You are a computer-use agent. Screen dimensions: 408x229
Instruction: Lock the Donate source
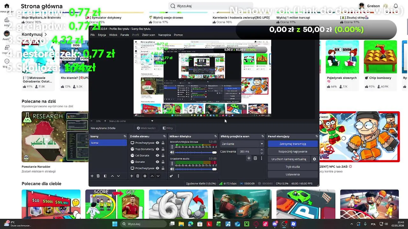[x=163, y=162]
